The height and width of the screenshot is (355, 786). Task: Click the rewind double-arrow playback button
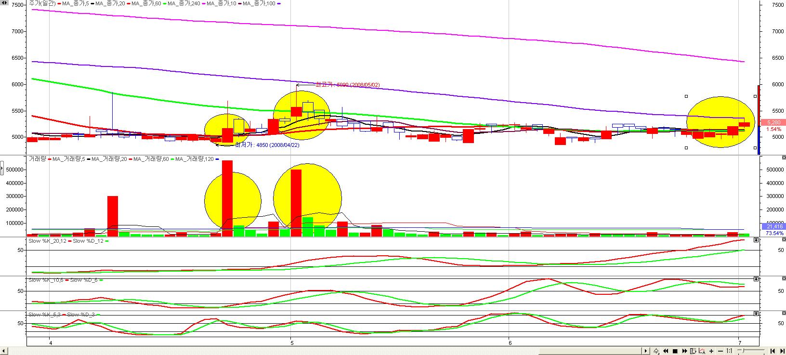[x=666, y=351]
